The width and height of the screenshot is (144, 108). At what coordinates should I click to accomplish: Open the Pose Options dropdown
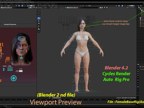(x=133, y=8)
